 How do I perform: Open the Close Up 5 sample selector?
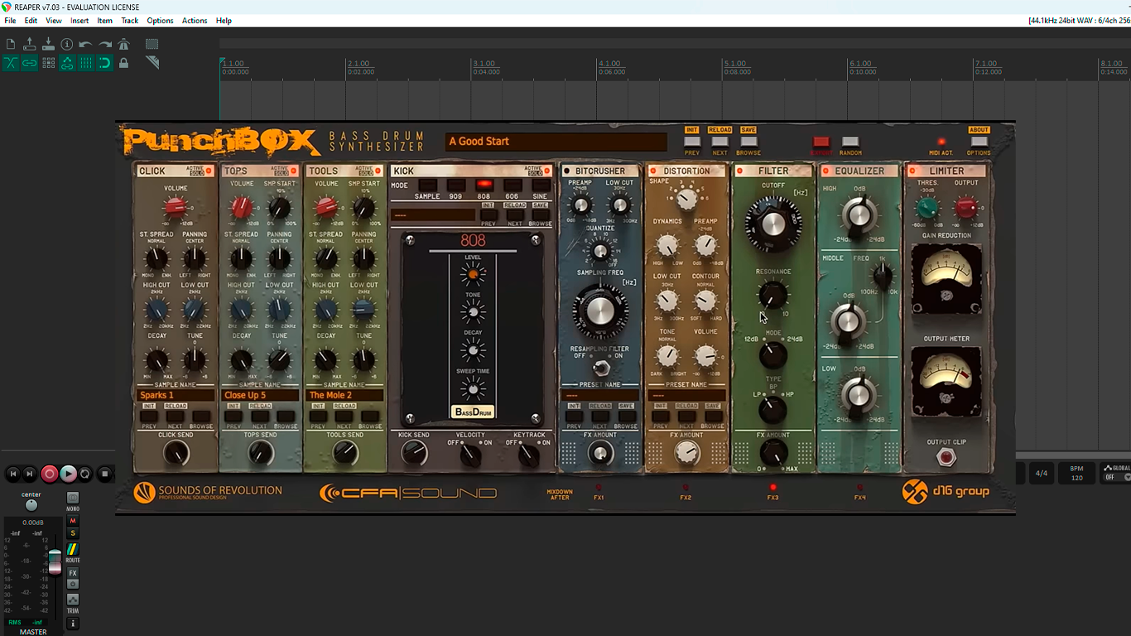click(x=261, y=395)
